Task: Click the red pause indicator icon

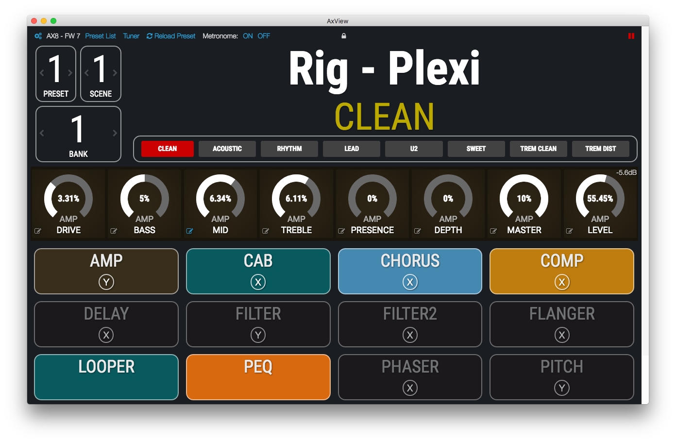Action: pyautogui.click(x=631, y=36)
